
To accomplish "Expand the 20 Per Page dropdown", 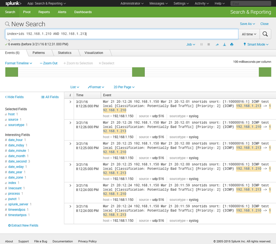I will click(x=124, y=87).
